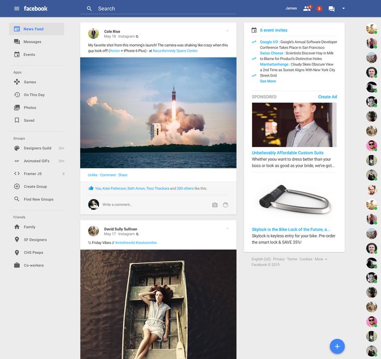
Task: Open 6 event invites link
Action: click(274, 30)
